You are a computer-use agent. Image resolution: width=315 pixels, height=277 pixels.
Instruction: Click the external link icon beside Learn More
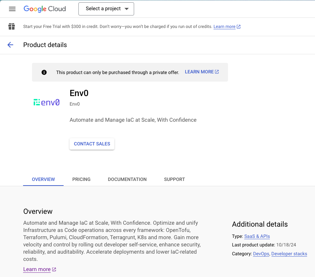pos(217,72)
